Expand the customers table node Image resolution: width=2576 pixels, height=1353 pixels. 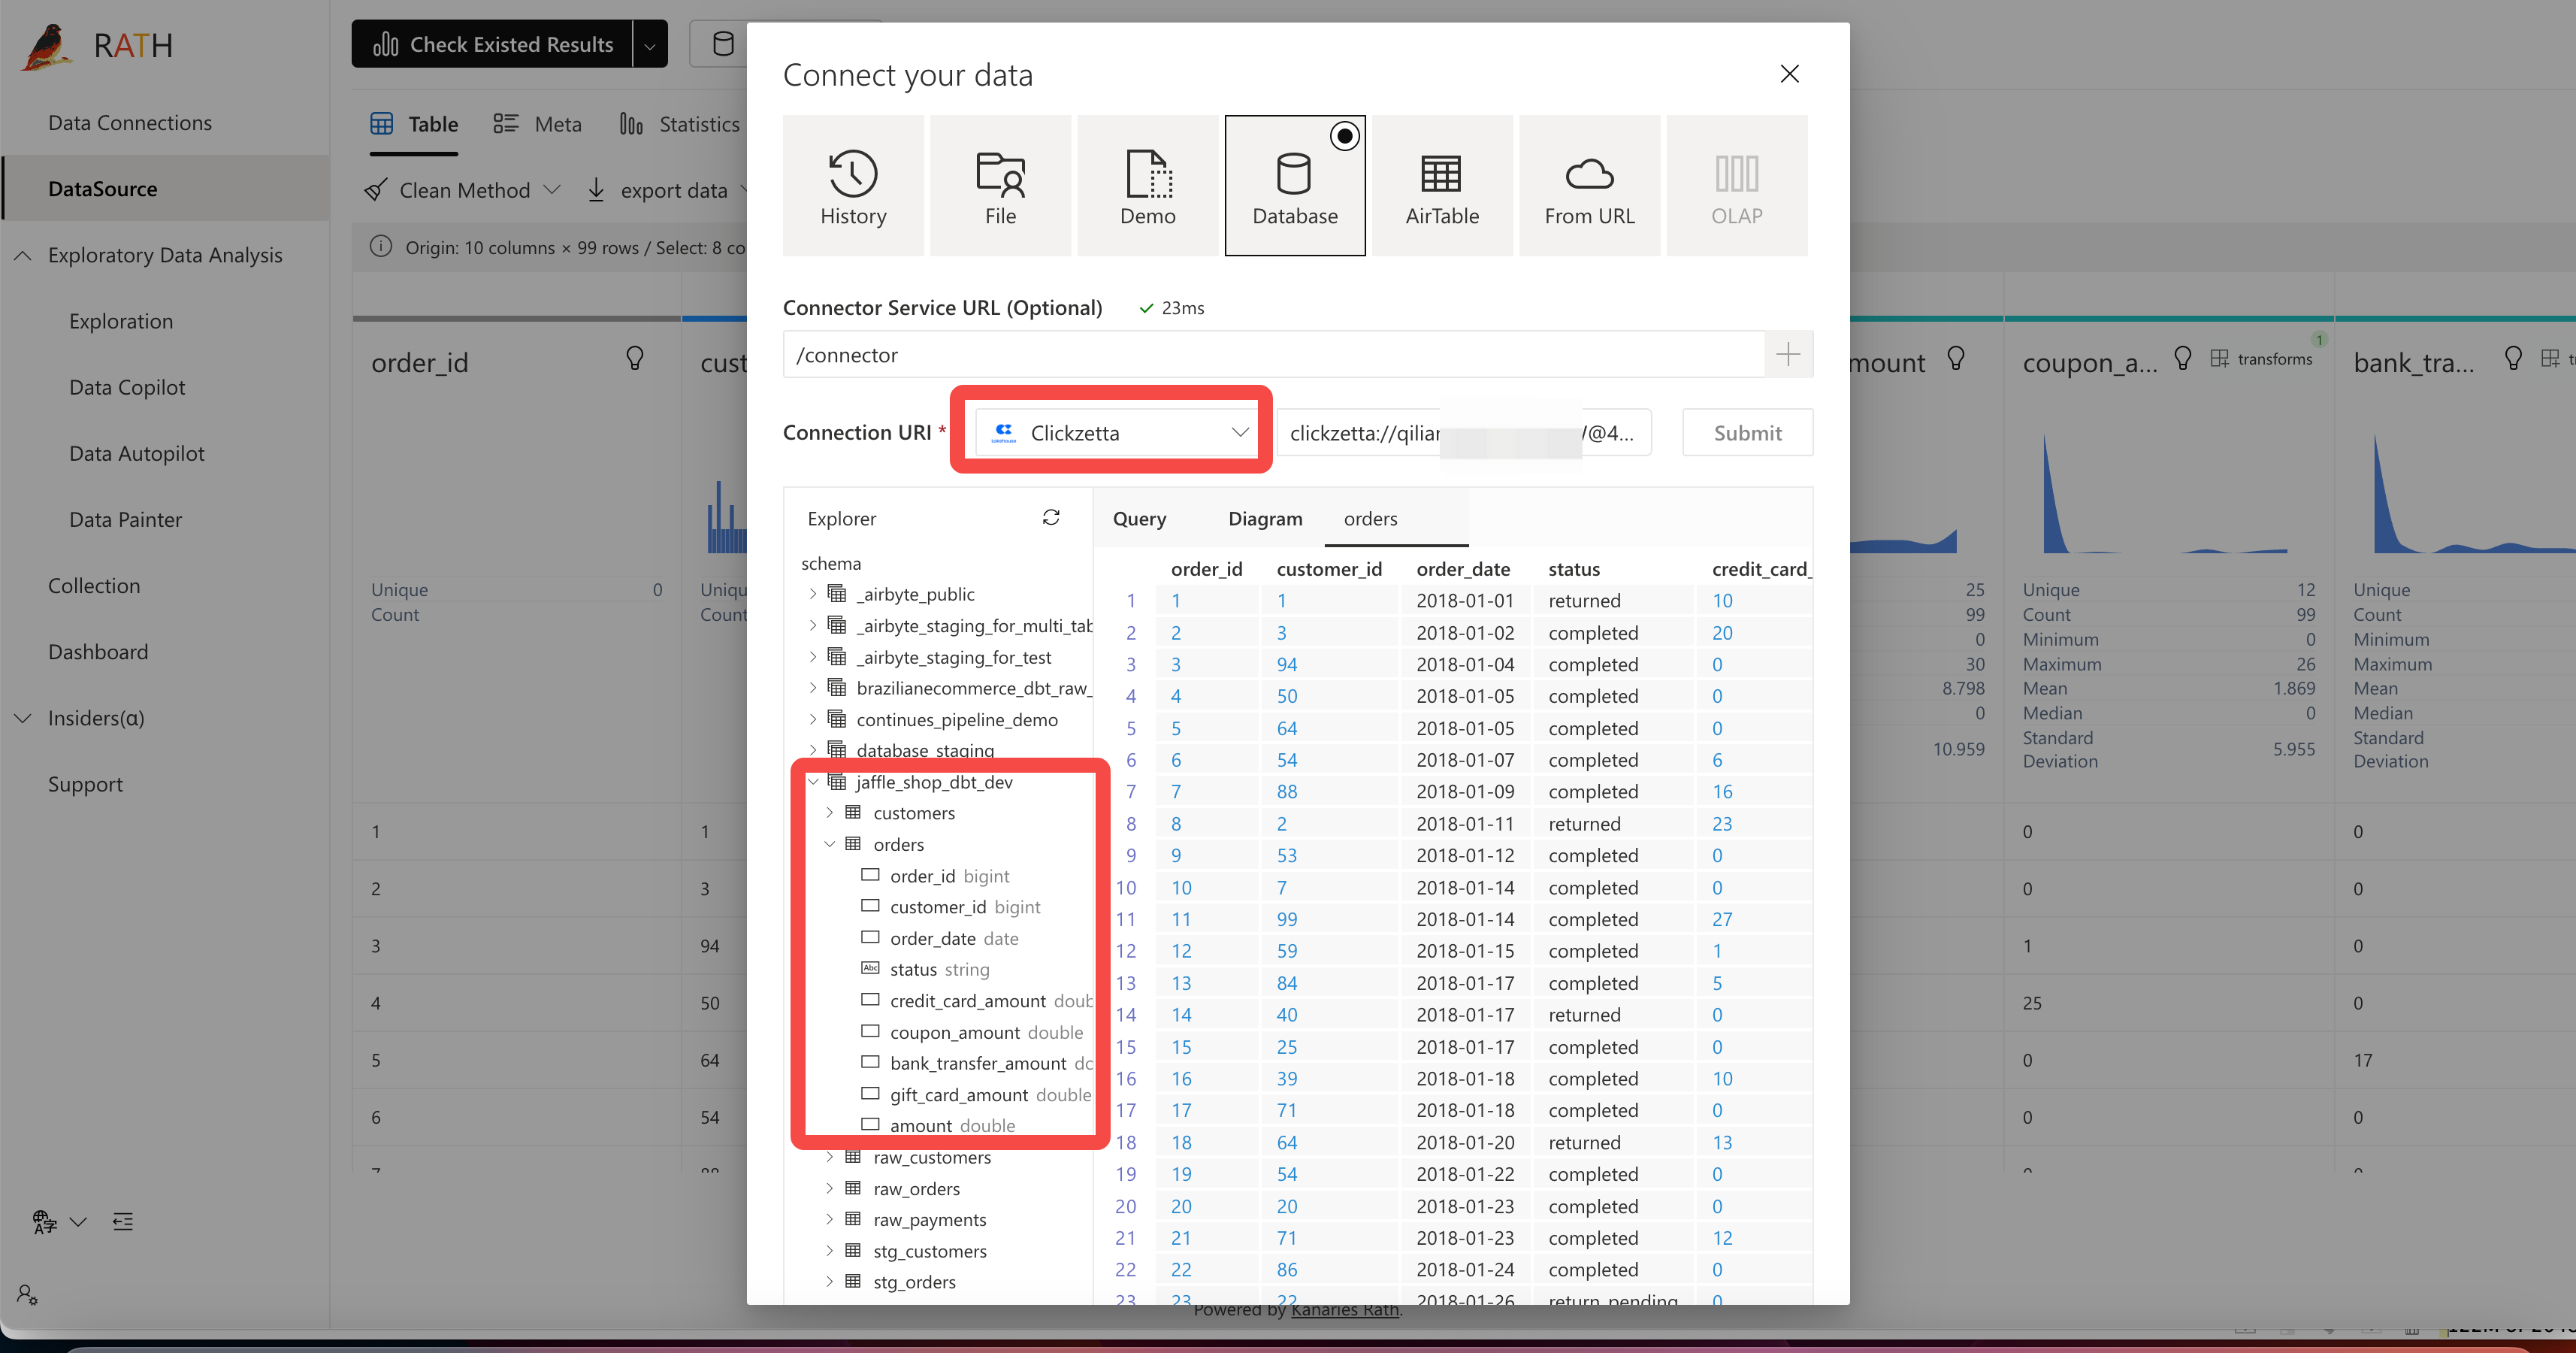(x=829, y=812)
